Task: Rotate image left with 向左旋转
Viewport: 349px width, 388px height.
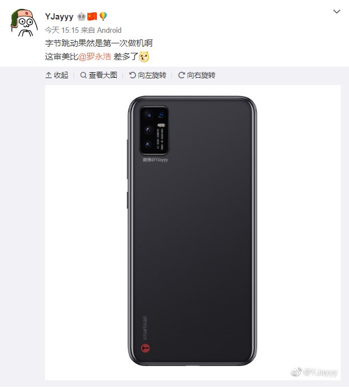Action: [x=148, y=75]
